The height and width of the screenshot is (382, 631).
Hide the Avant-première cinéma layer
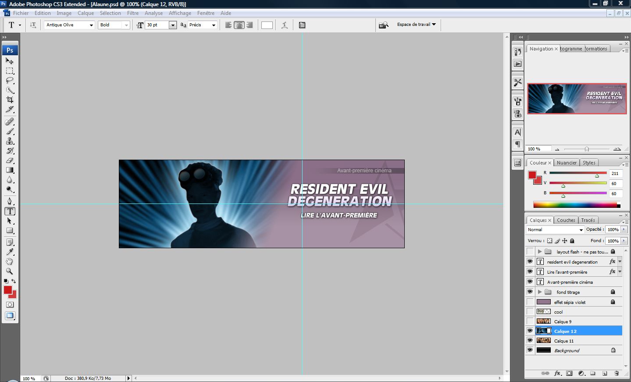[530, 282]
